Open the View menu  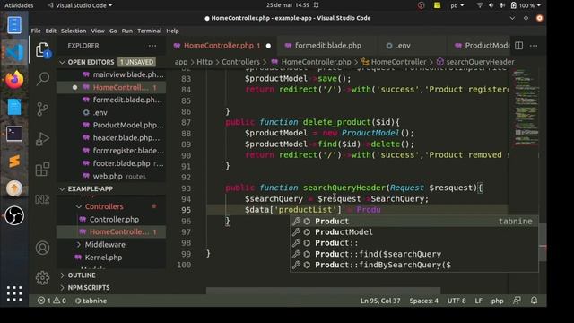(x=98, y=31)
